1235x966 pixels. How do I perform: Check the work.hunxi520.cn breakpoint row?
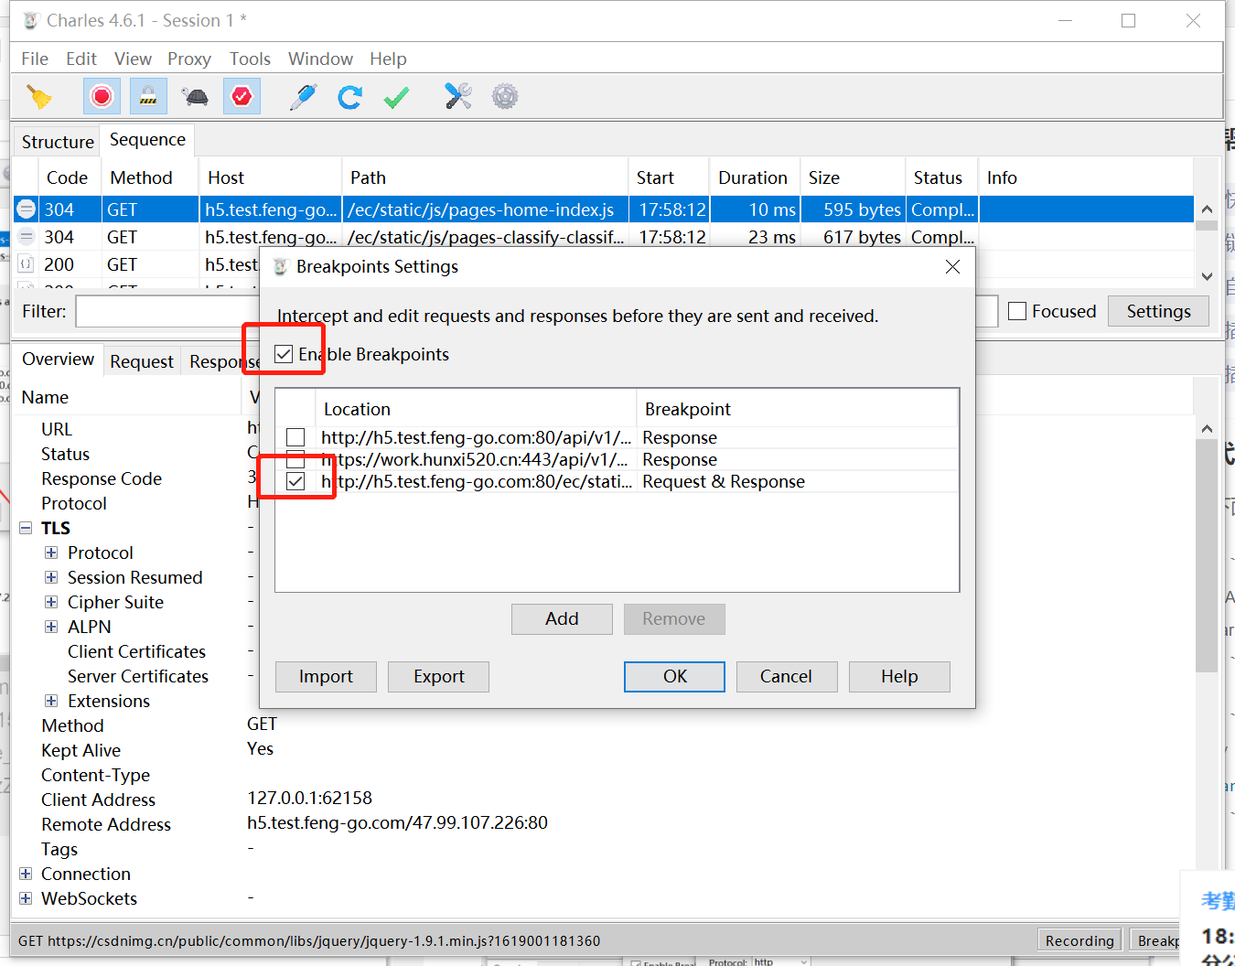(x=295, y=459)
